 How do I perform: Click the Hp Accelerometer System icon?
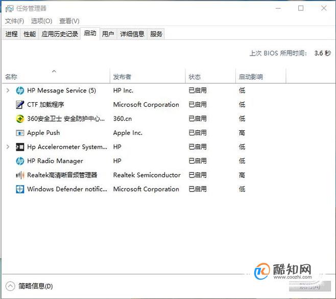(x=20, y=147)
